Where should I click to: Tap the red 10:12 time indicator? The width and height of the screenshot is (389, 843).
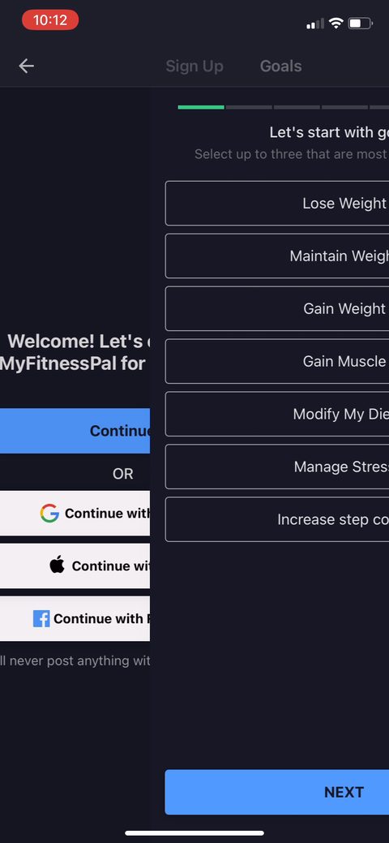50,20
